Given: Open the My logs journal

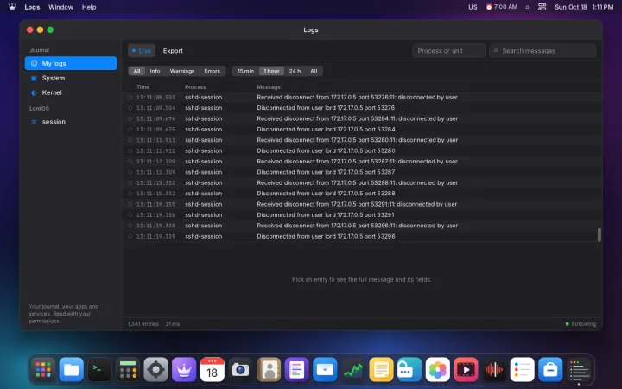Looking at the screenshot, I should click(x=71, y=63).
